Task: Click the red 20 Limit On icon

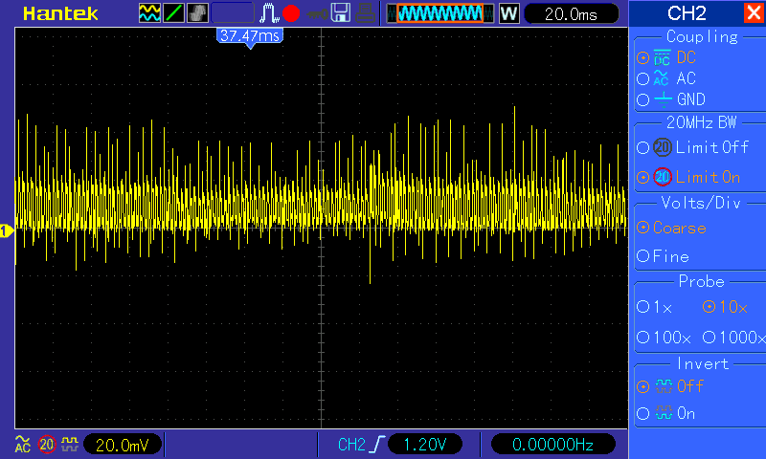Action: coord(663,177)
